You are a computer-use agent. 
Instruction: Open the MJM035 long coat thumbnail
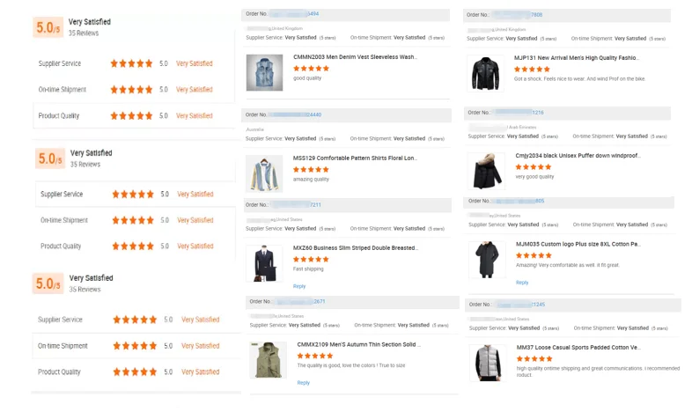pyautogui.click(x=486, y=259)
